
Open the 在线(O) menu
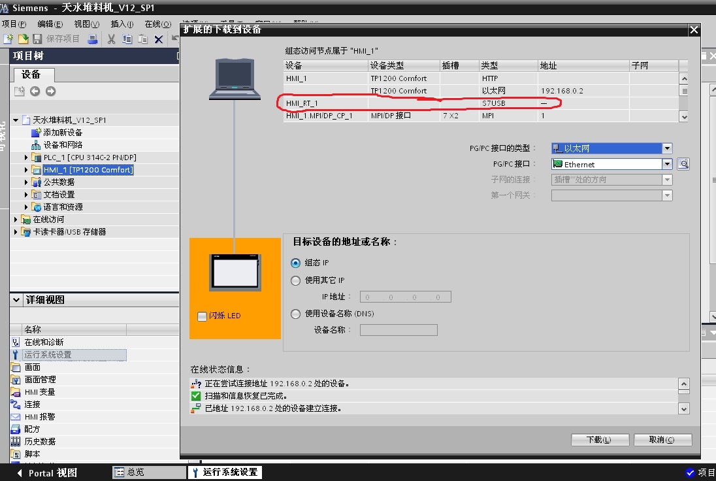pos(157,24)
